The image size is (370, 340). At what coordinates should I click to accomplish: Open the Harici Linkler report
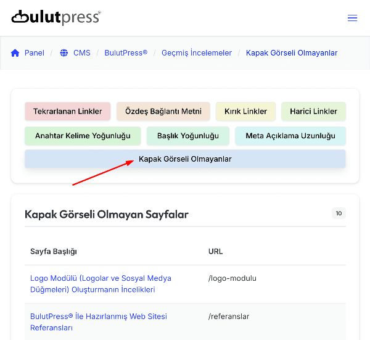tap(314, 111)
